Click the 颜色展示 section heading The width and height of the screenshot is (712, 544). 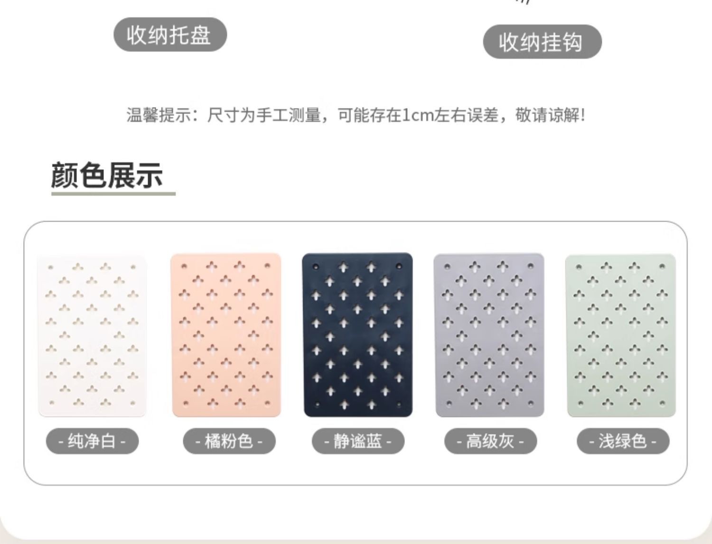tap(107, 175)
